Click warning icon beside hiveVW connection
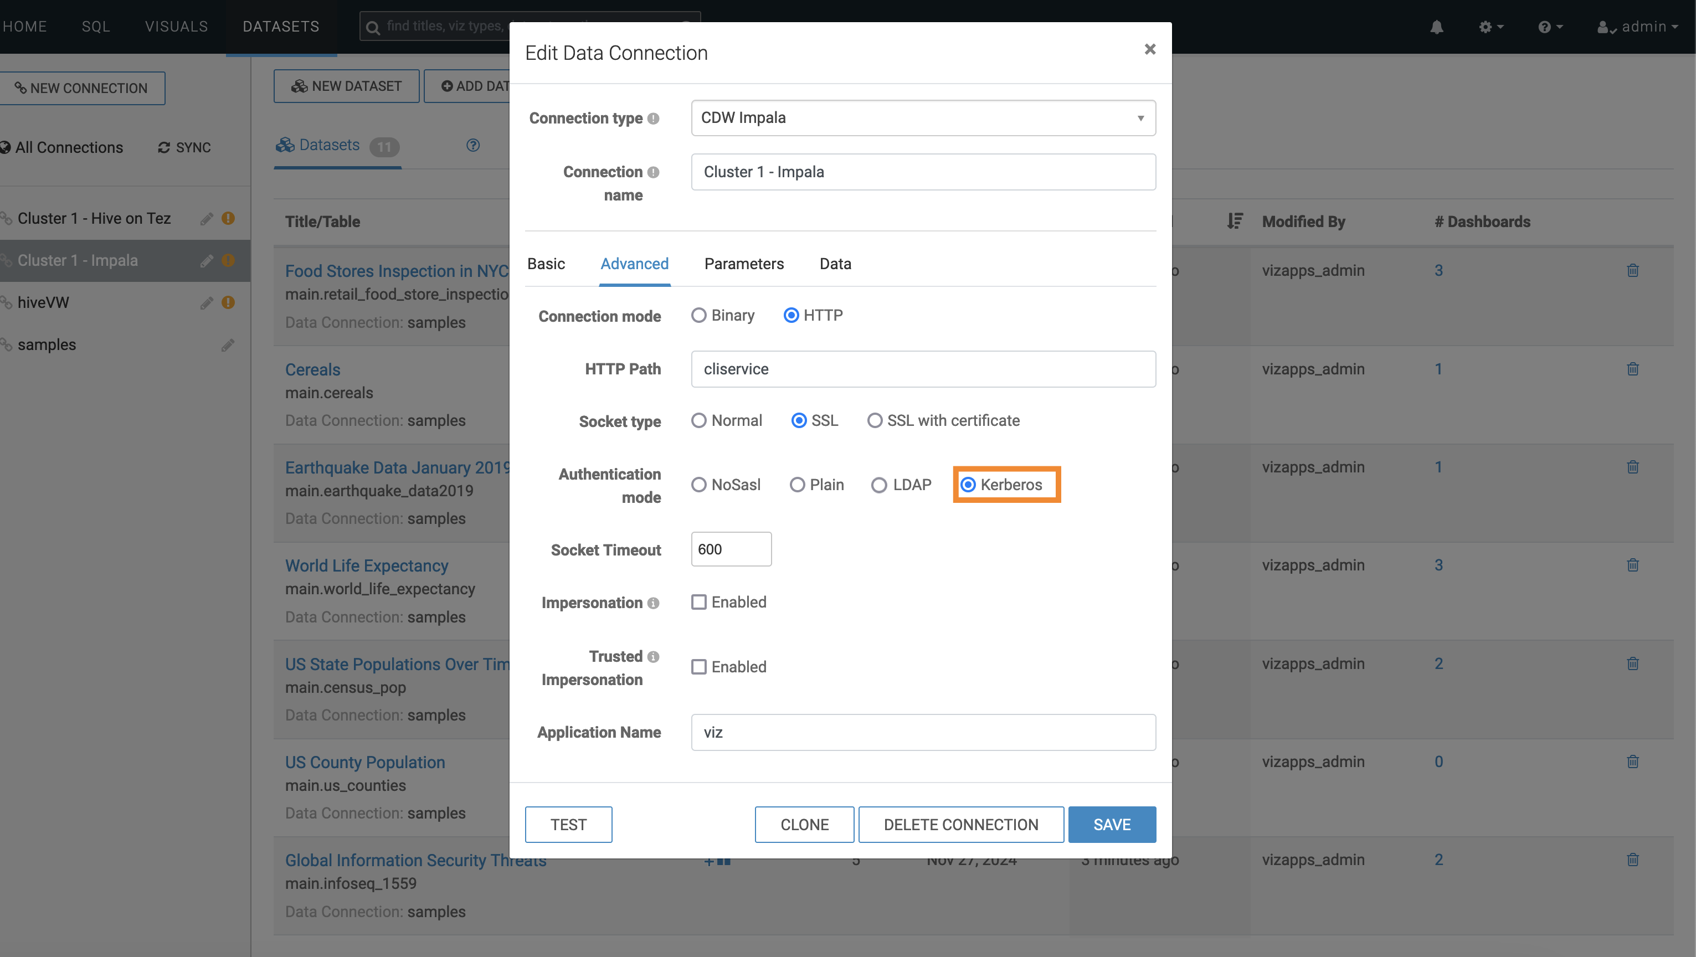1696x957 pixels. point(228,303)
